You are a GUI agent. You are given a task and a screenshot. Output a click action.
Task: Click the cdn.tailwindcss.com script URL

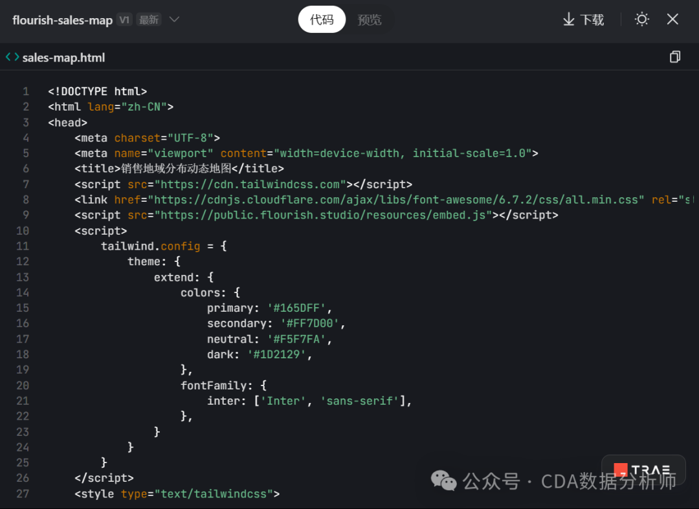tap(250, 184)
